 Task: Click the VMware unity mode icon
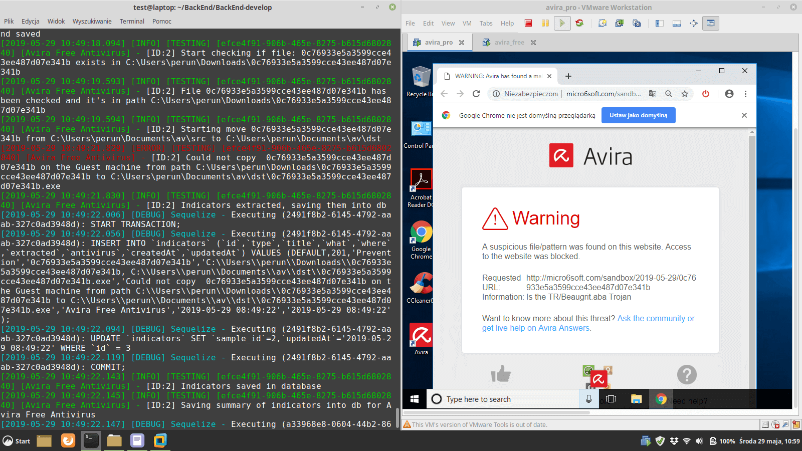point(711,23)
